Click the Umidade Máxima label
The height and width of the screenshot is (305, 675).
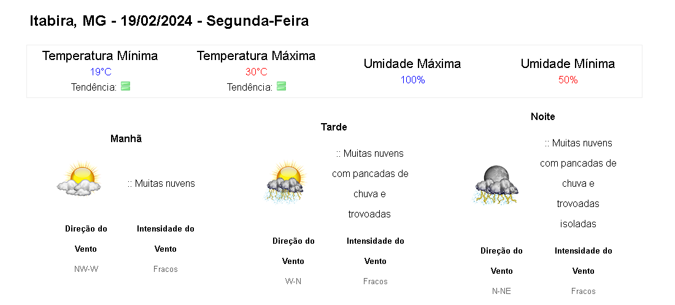(412, 64)
